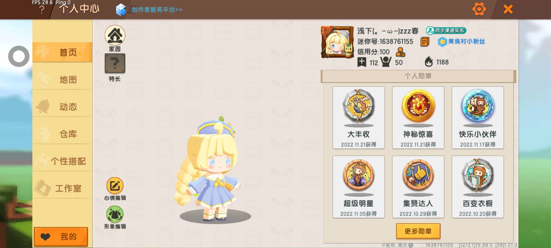
Task: Click the help question mark icon
Action: [42, 10]
